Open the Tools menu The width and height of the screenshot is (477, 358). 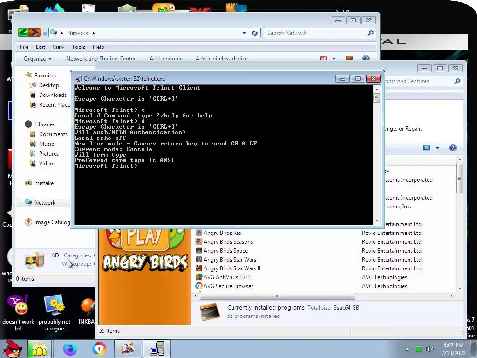click(x=78, y=47)
